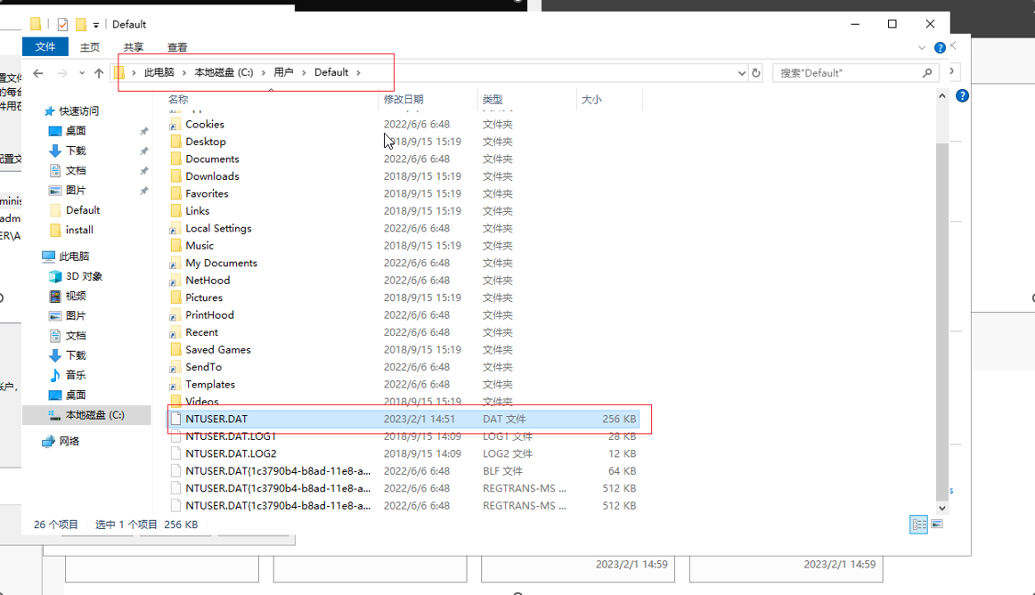Sort by 修改日期 column header

click(403, 99)
